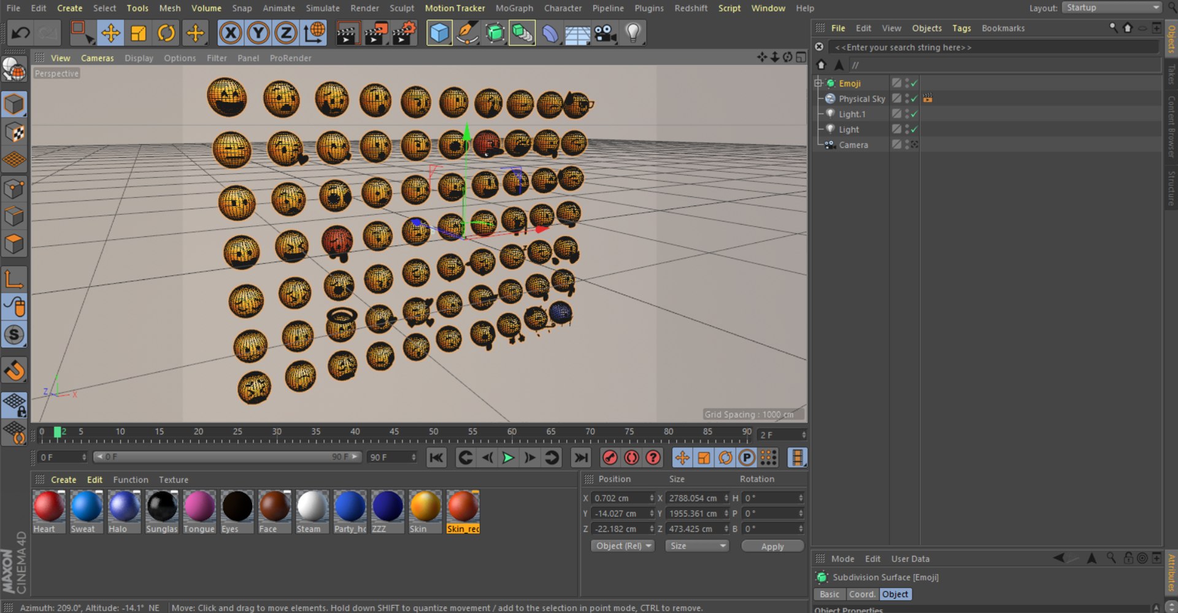Open the Character menu
The width and height of the screenshot is (1178, 613).
click(x=563, y=8)
